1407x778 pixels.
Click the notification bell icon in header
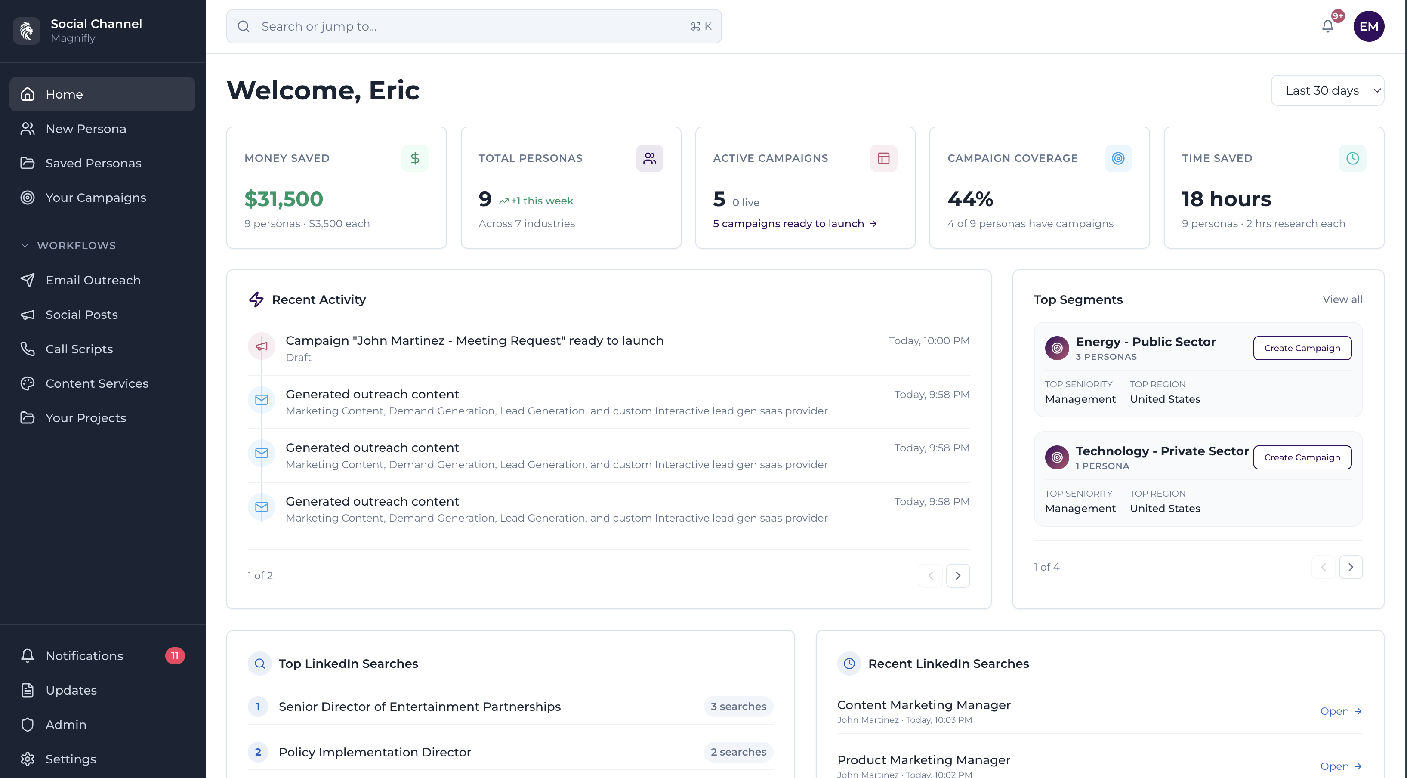tap(1327, 26)
